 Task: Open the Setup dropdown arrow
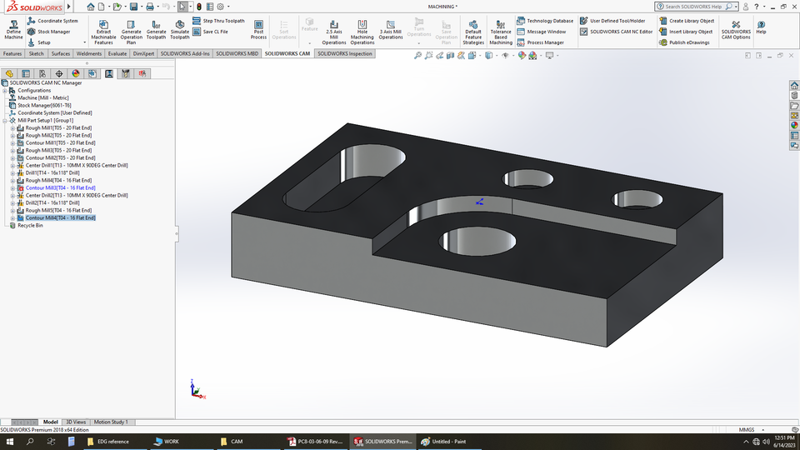[85, 42]
